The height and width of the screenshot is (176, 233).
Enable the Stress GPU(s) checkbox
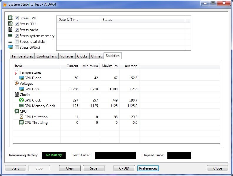click(x=17, y=48)
